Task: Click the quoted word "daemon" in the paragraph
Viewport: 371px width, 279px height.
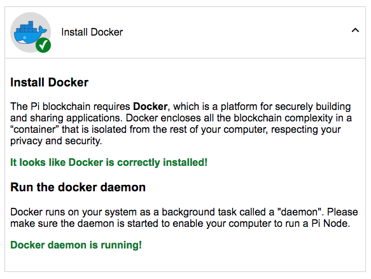Action: (x=300, y=212)
